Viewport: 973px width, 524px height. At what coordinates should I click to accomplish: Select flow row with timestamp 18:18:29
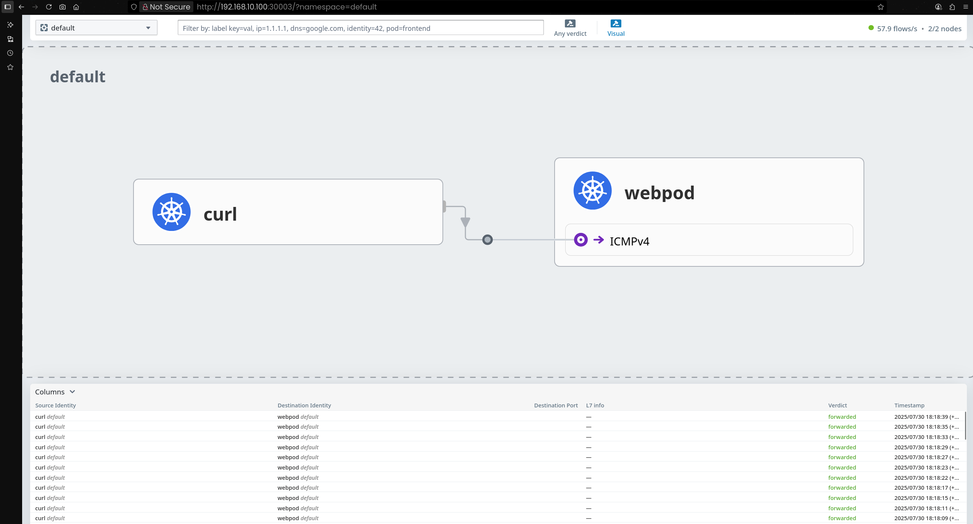[x=498, y=447]
